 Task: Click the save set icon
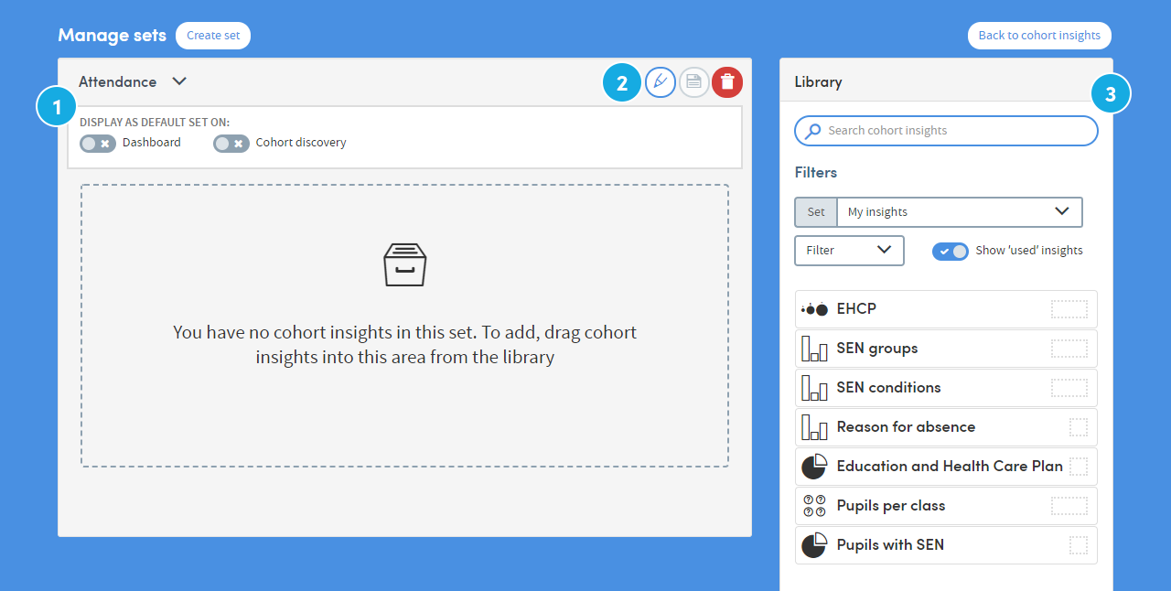(x=693, y=82)
